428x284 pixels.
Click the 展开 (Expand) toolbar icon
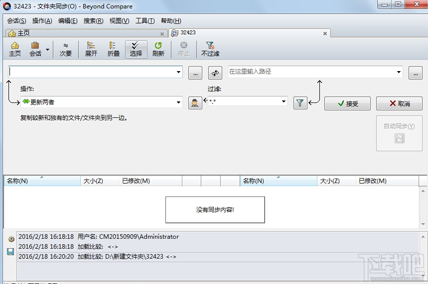91,49
